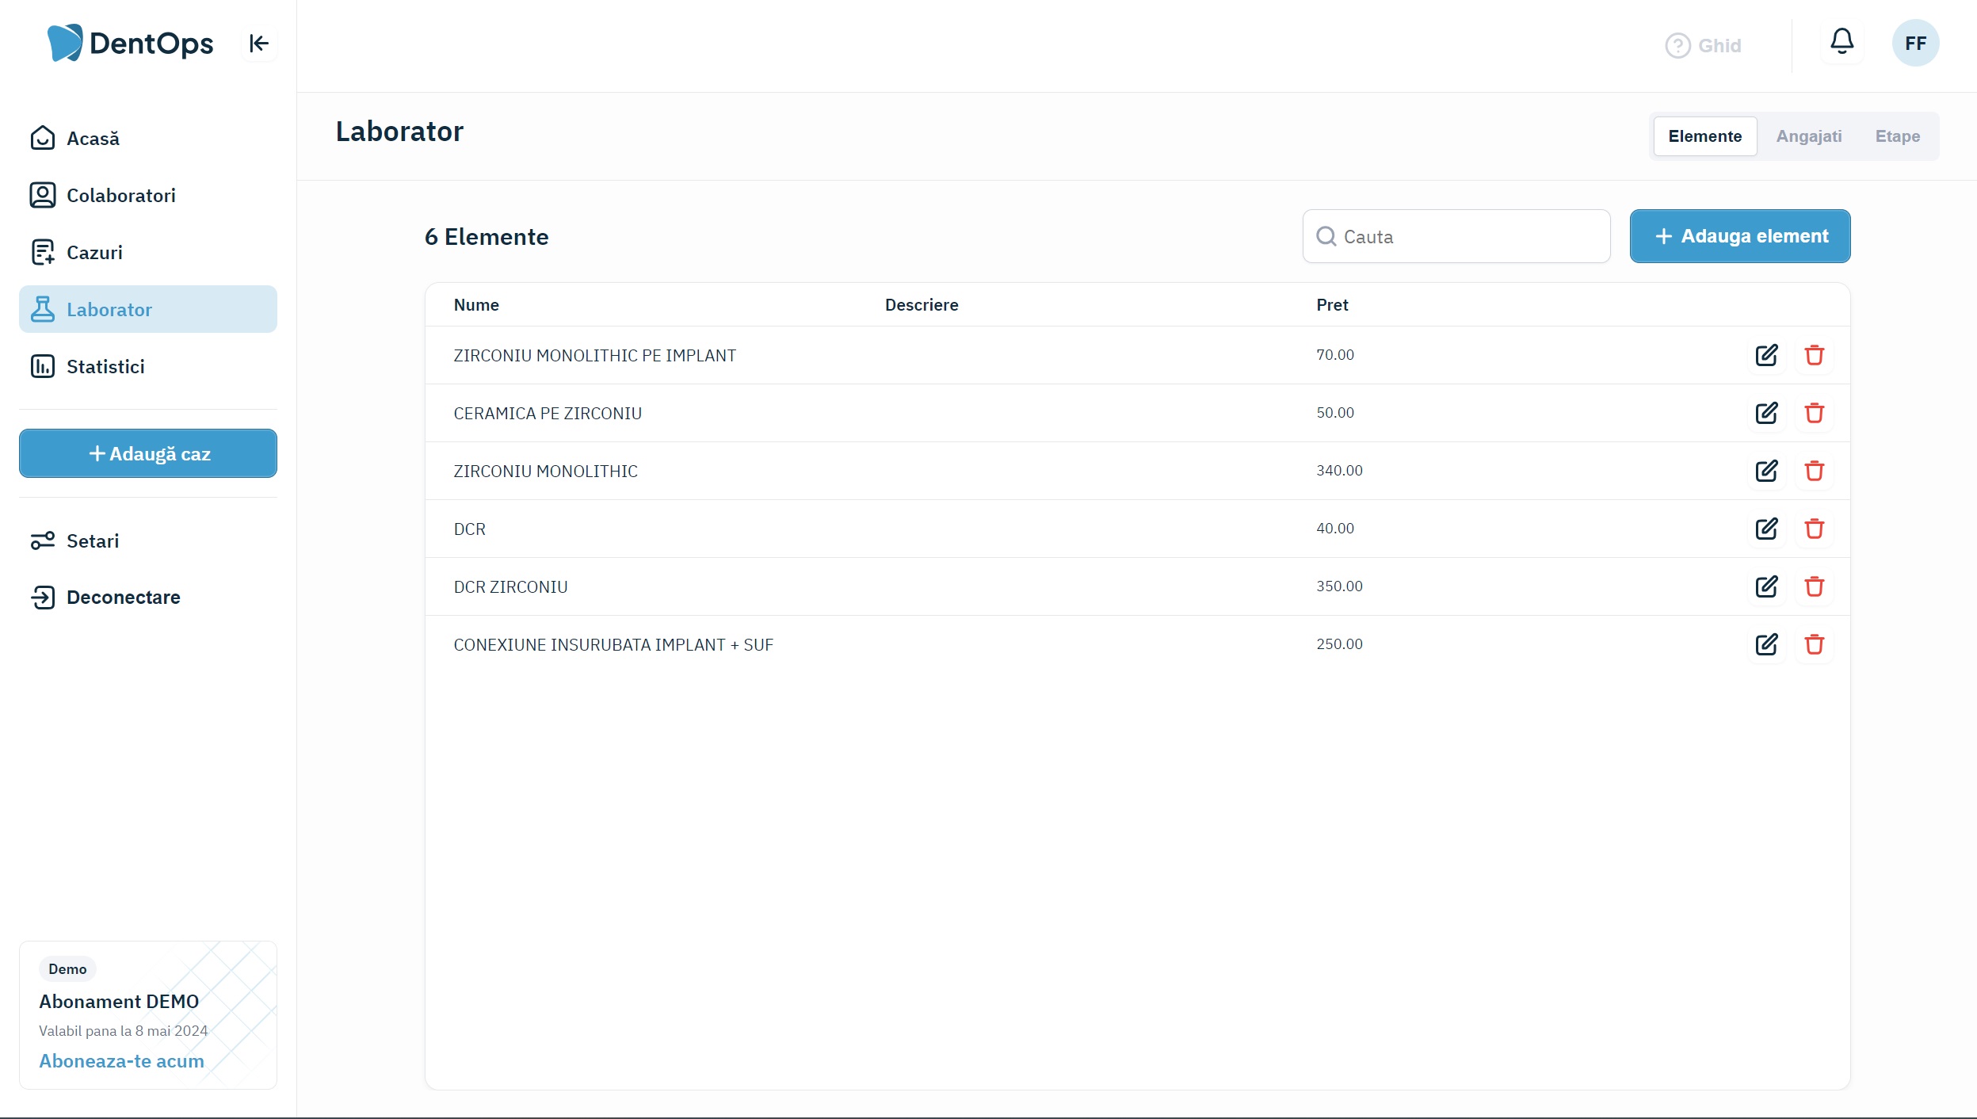
Task: Edit ZIRCONIU MONOLITHIC PE IMPLANT element
Action: click(x=1766, y=355)
